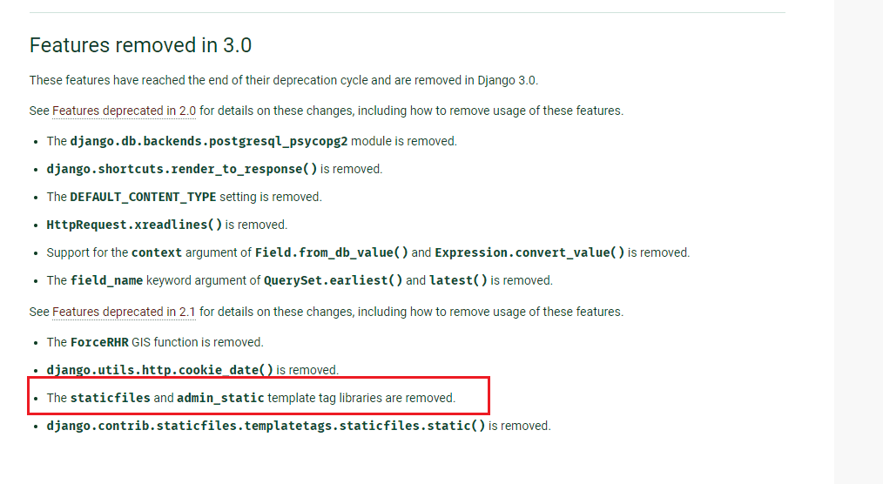Click the django.db.backends.postgresql_psycopg2 code text
Viewport: 883px width, 484px height.
209,141
